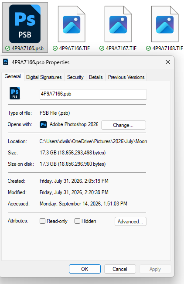Image resolution: width=184 pixels, height=284 pixels.
Task: Click the PSB icon in Properties title bar
Action: pyautogui.click(x=6, y=62)
